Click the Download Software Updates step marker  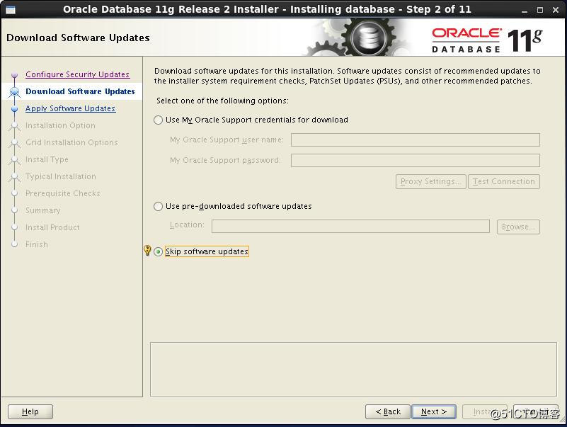point(14,92)
